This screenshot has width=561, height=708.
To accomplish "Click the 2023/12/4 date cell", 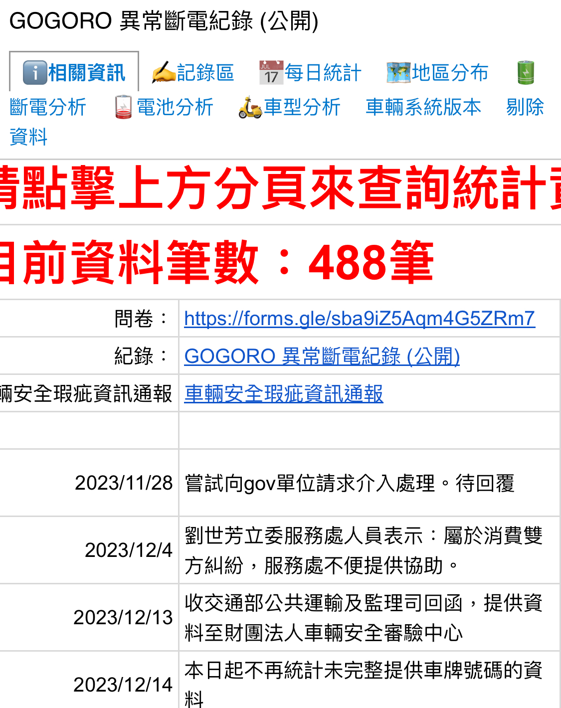I will pos(89,550).
